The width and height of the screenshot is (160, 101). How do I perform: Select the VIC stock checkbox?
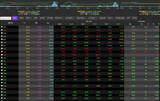(x=2, y=46)
